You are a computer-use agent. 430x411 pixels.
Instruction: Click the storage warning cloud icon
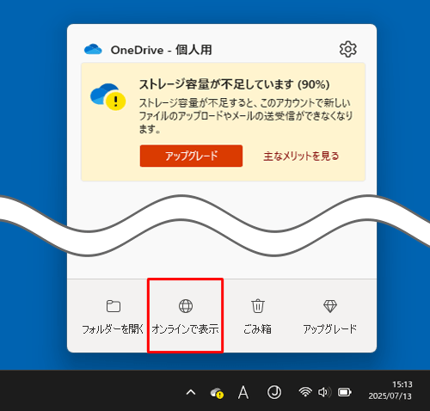pos(107,96)
